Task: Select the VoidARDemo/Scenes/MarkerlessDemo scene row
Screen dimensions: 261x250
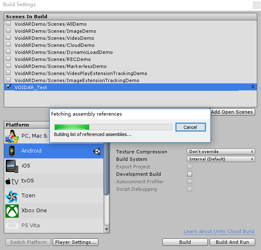Action: 130,66
